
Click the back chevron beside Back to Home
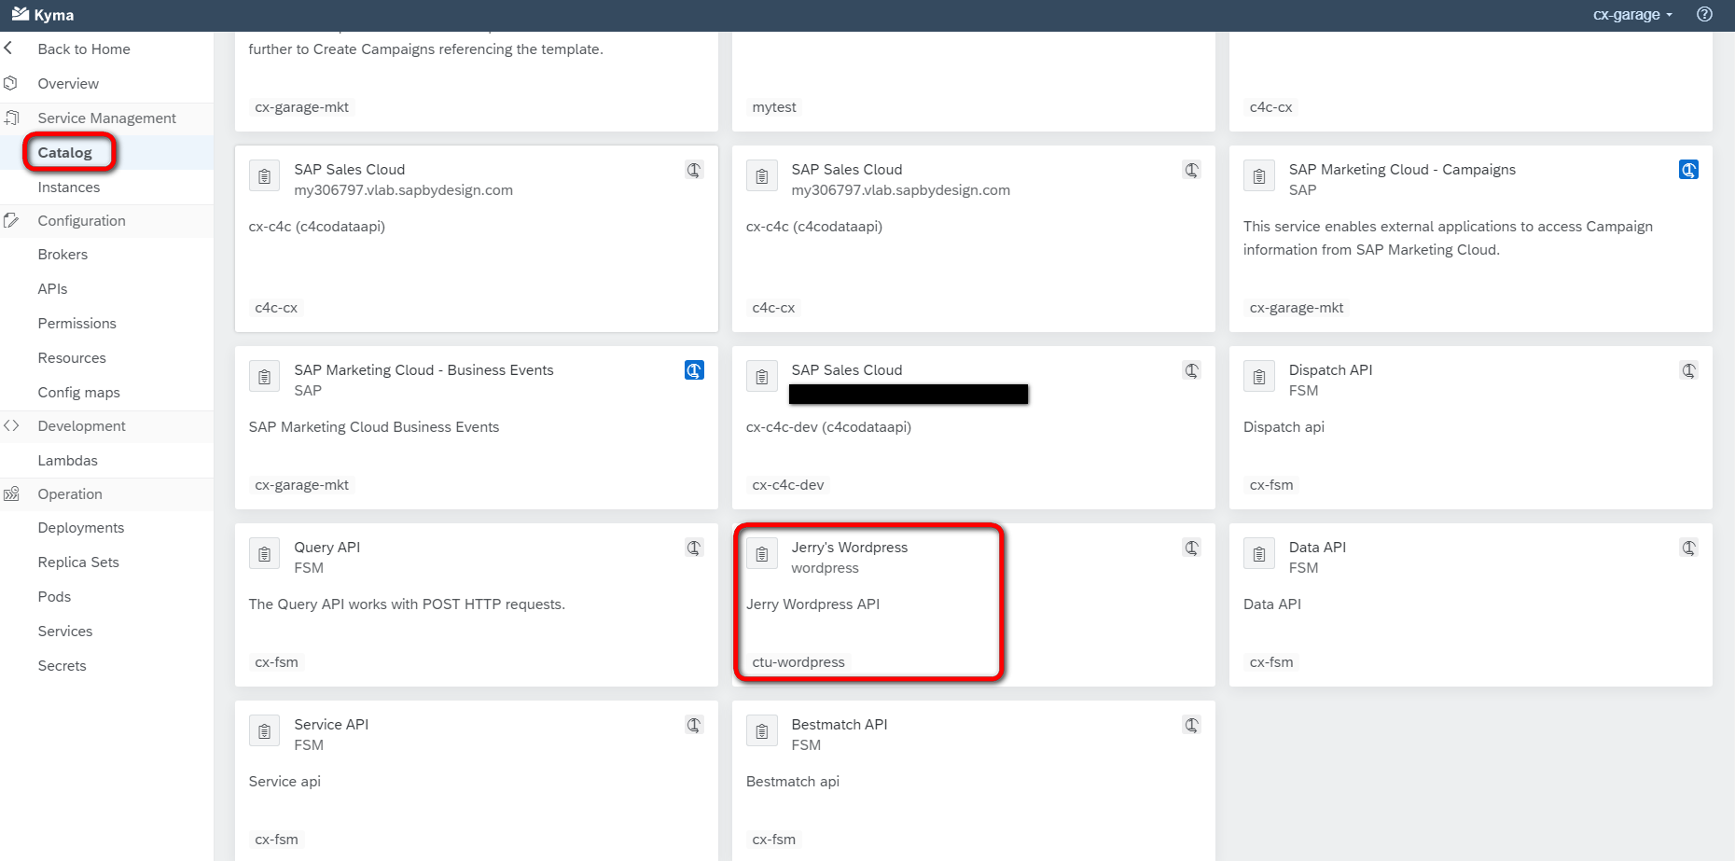(8, 49)
